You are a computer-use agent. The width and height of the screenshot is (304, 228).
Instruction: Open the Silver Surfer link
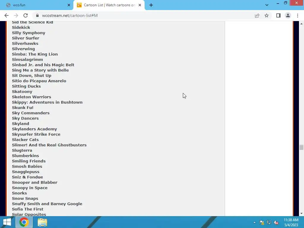coord(26,38)
